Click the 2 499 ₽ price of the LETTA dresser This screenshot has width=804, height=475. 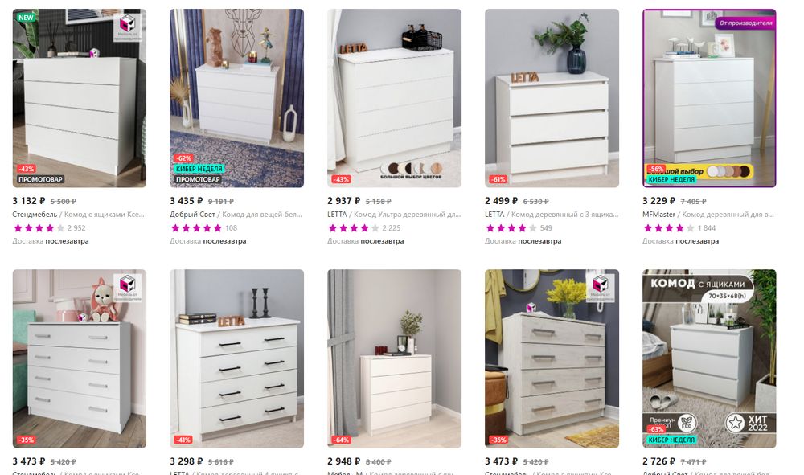click(x=501, y=201)
